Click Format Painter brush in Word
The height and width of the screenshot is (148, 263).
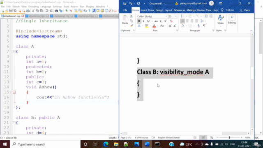click(131, 25)
